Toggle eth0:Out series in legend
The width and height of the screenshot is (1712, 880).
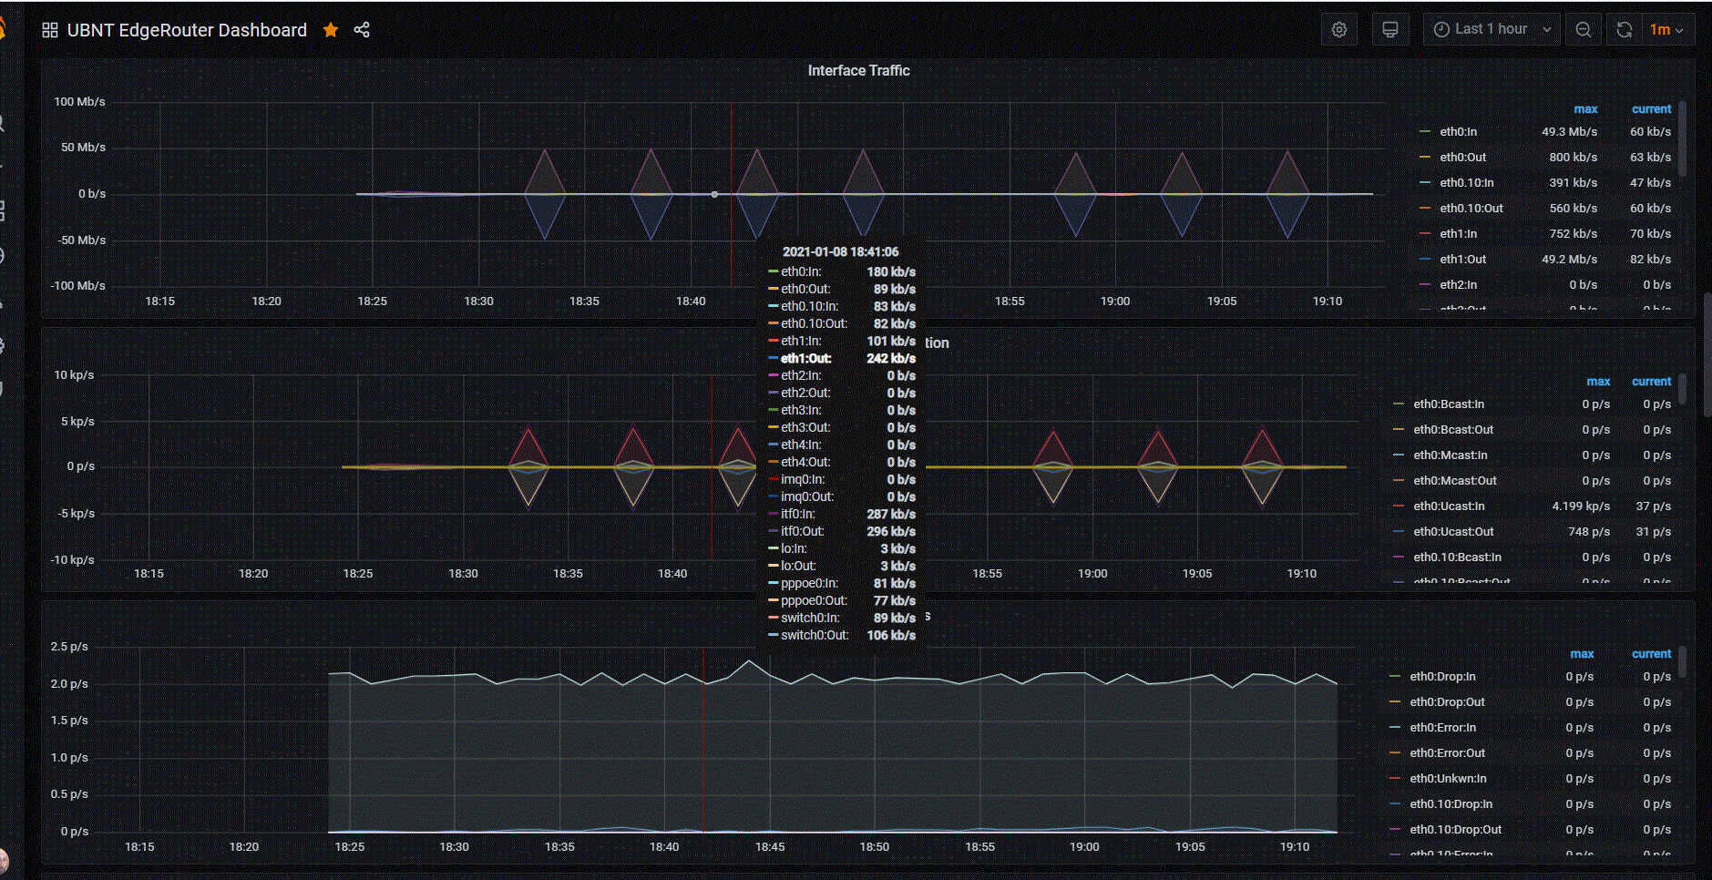coord(1462,157)
